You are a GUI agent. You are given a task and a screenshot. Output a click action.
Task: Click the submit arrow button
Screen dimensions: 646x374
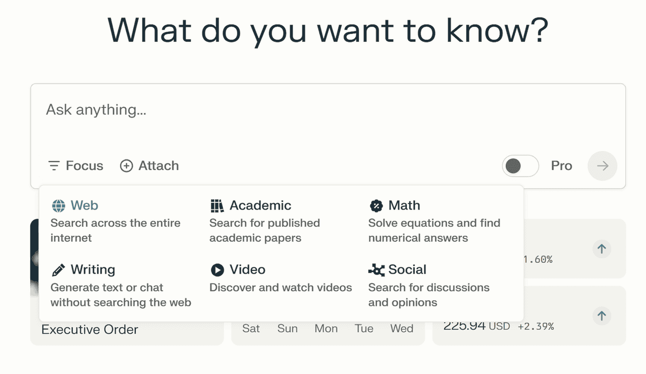603,166
